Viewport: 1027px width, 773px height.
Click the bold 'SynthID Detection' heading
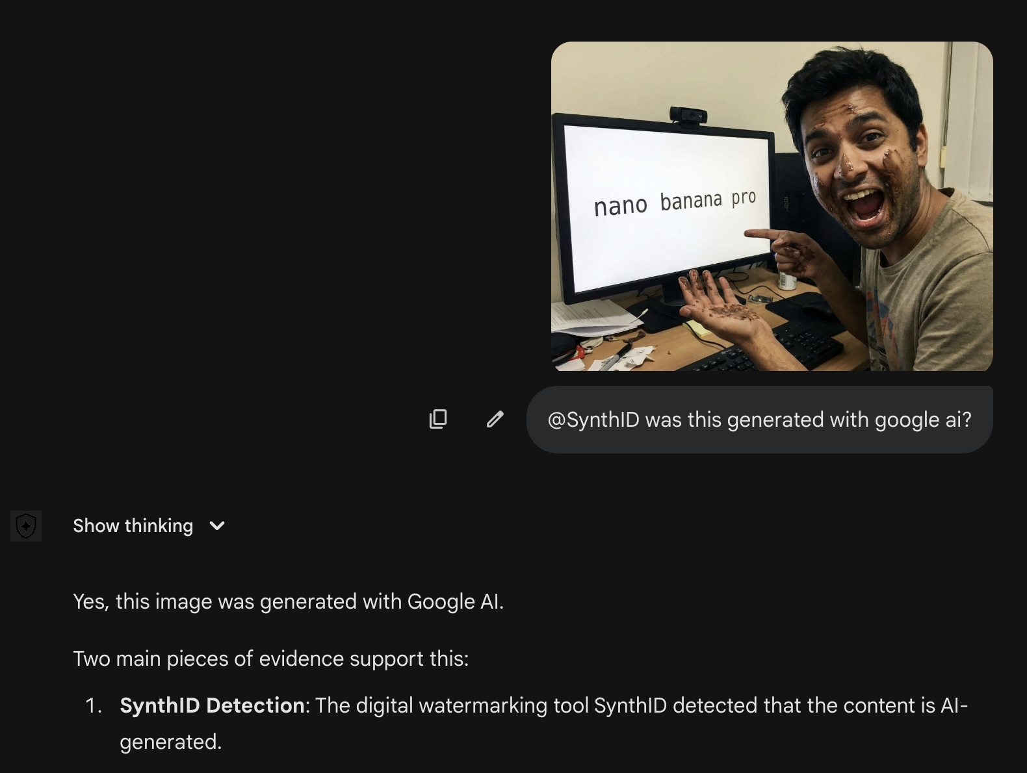212,705
